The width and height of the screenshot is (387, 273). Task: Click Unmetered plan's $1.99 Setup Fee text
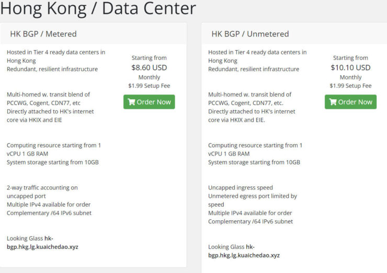350,86
